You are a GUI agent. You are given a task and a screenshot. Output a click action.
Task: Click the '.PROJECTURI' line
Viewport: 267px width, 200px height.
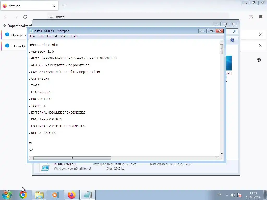[40, 99]
